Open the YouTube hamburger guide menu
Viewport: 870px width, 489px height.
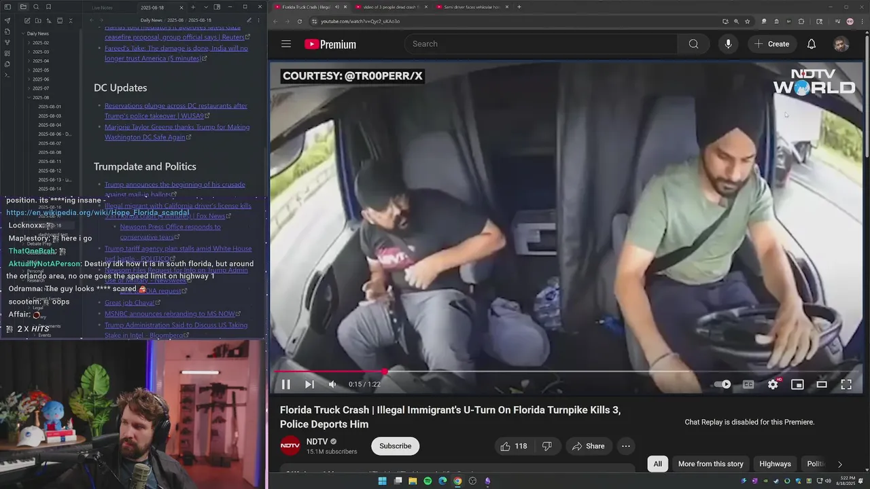pos(286,44)
